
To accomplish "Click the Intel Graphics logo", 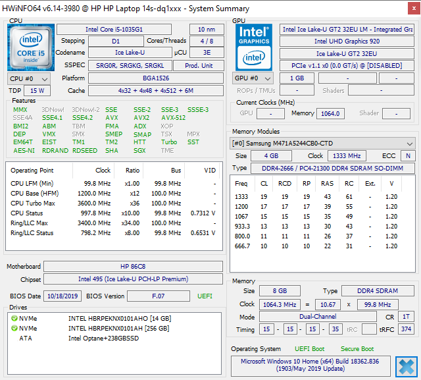I will tap(255, 47).
